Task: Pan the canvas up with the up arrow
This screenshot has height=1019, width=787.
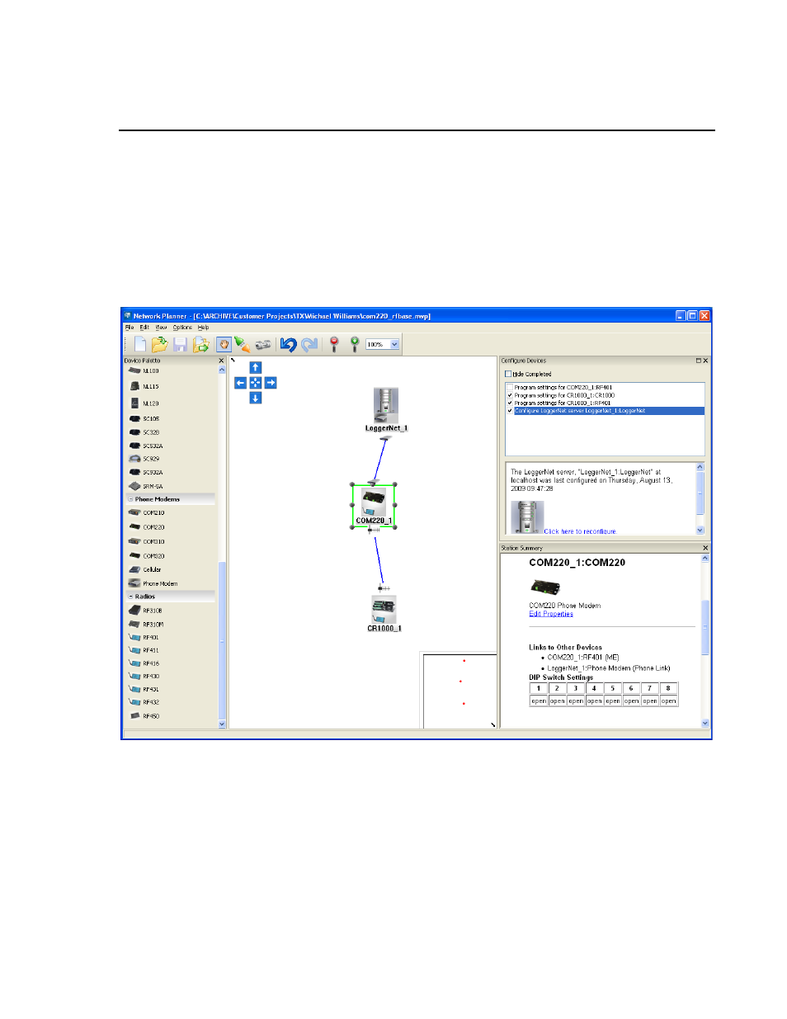Action: (x=256, y=367)
